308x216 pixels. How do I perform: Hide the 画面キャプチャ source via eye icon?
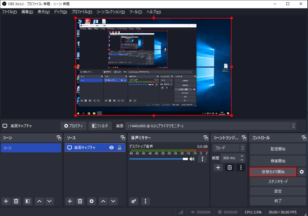point(112,148)
